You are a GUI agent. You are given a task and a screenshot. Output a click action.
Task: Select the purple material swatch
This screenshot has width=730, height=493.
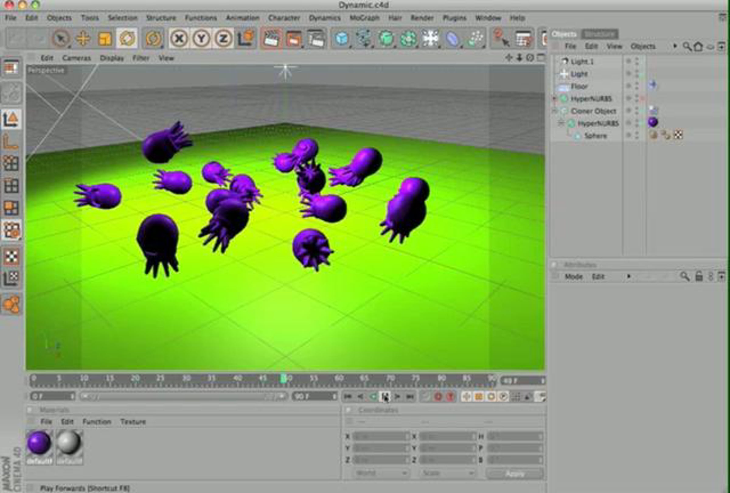click(39, 443)
